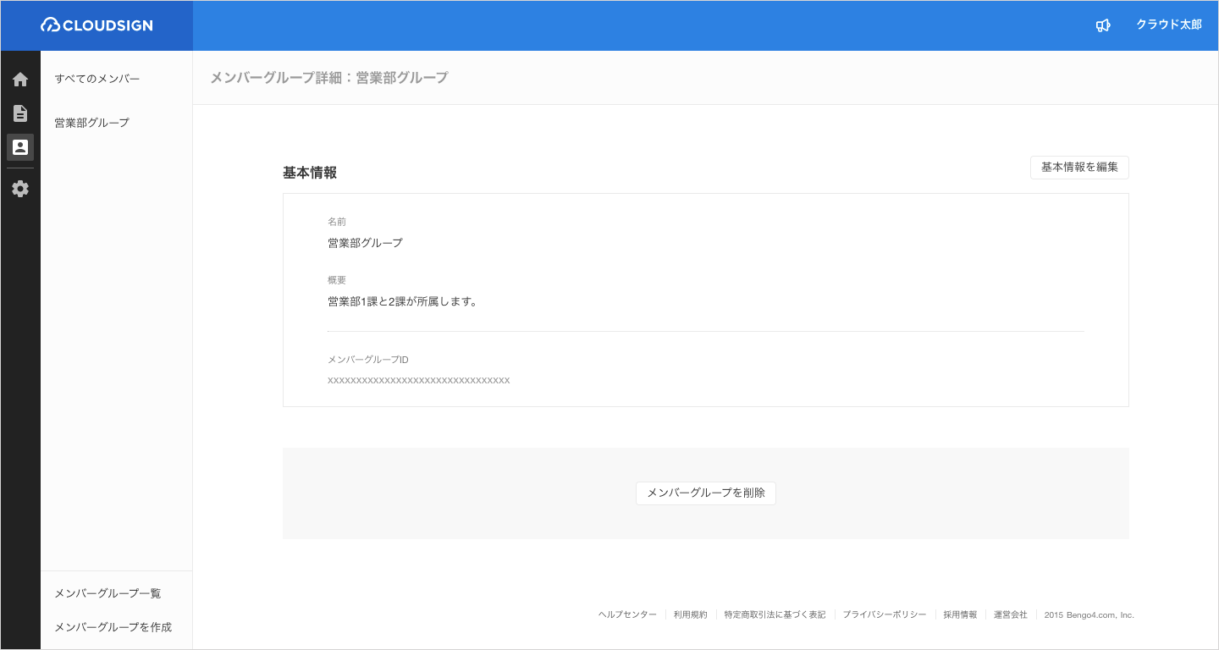Select 営業部グループ in side menu
This screenshot has height=650, width=1219.
pos(92,123)
